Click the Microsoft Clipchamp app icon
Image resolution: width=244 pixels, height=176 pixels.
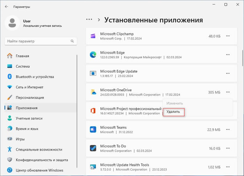[93, 36]
